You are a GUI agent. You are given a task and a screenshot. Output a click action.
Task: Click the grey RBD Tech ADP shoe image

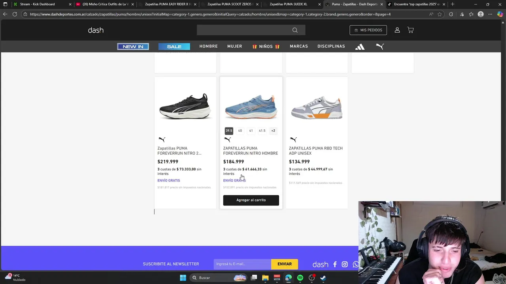pyautogui.click(x=317, y=108)
